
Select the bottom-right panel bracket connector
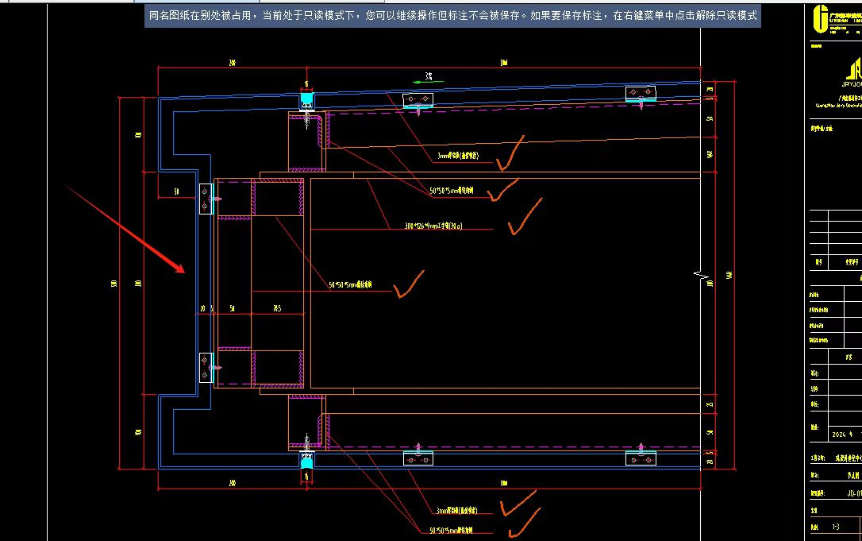click(x=641, y=458)
